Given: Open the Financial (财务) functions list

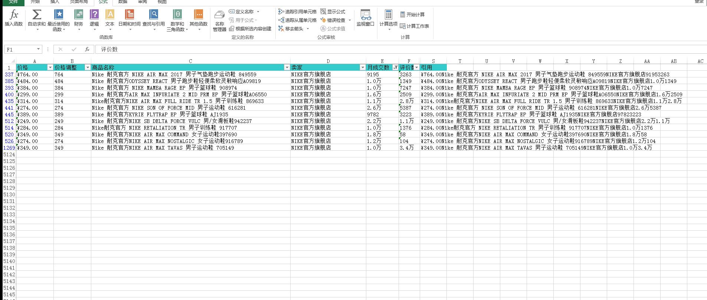Looking at the screenshot, I should click(x=79, y=19).
